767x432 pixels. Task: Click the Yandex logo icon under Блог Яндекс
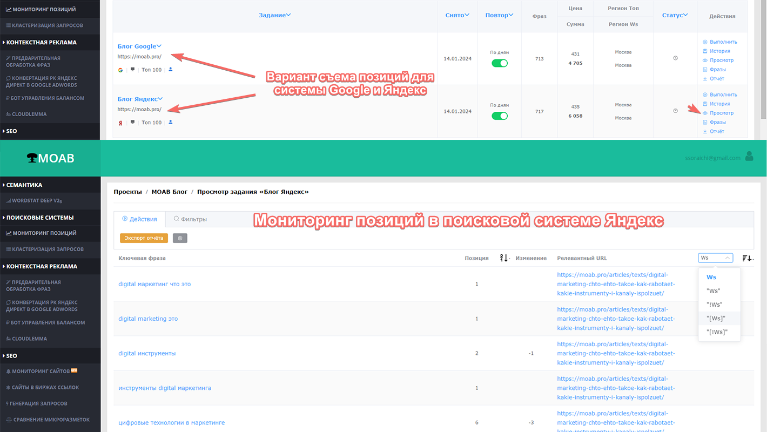tap(120, 123)
